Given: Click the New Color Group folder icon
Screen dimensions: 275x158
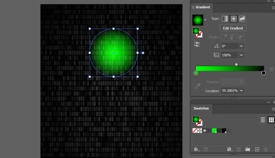Looking at the screenshot, I should (248, 149).
